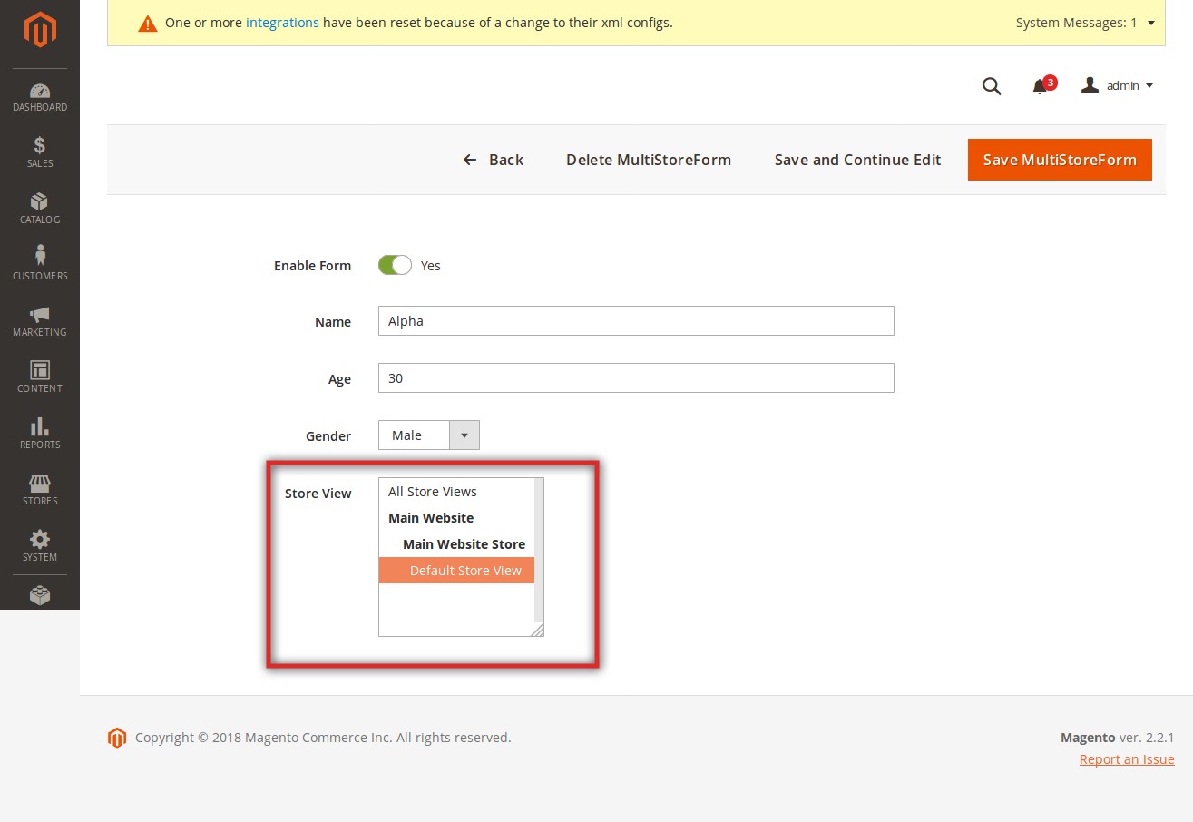The height and width of the screenshot is (822, 1193).
Task: Click the Save MultiStoreForm button
Action: [x=1060, y=160]
